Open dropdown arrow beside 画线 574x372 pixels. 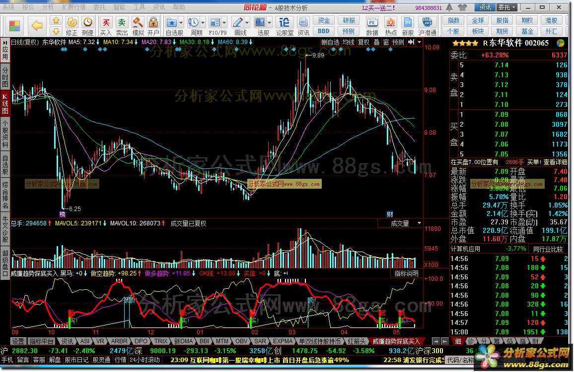[x=247, y=23]
